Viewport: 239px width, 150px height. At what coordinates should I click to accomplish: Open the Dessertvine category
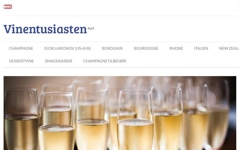click(21, 61)
